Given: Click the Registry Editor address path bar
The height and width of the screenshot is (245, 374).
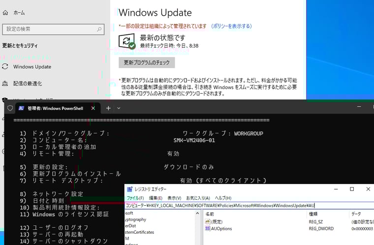Looking at the screenshot, I should pyautogui.click(x=249, y=206).
